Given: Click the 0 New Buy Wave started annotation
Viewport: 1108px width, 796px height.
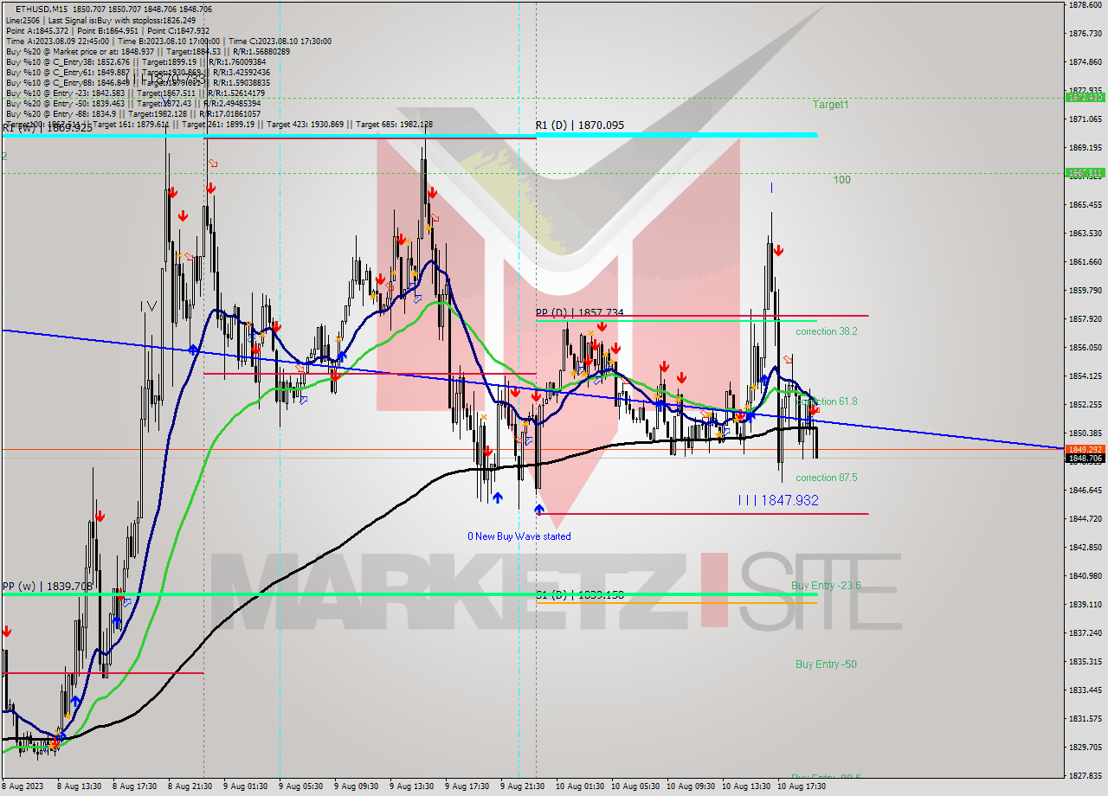Looking at the screenshot, I should [x=519, y=536].
